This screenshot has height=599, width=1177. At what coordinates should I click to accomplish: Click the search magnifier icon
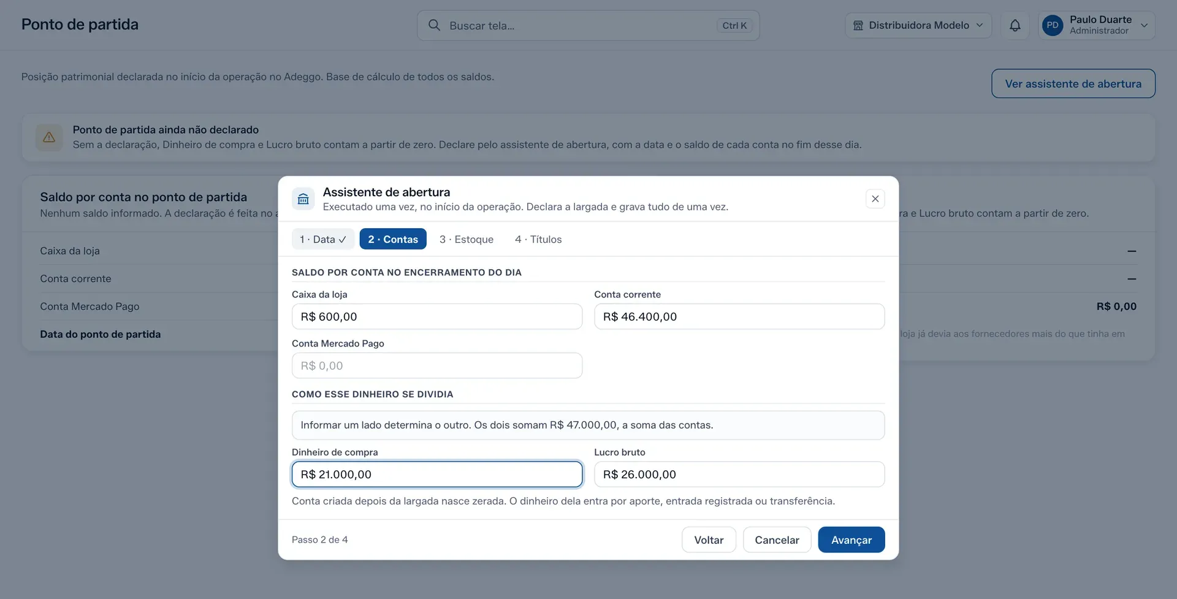pyautogui.click(x=434, y=25)
